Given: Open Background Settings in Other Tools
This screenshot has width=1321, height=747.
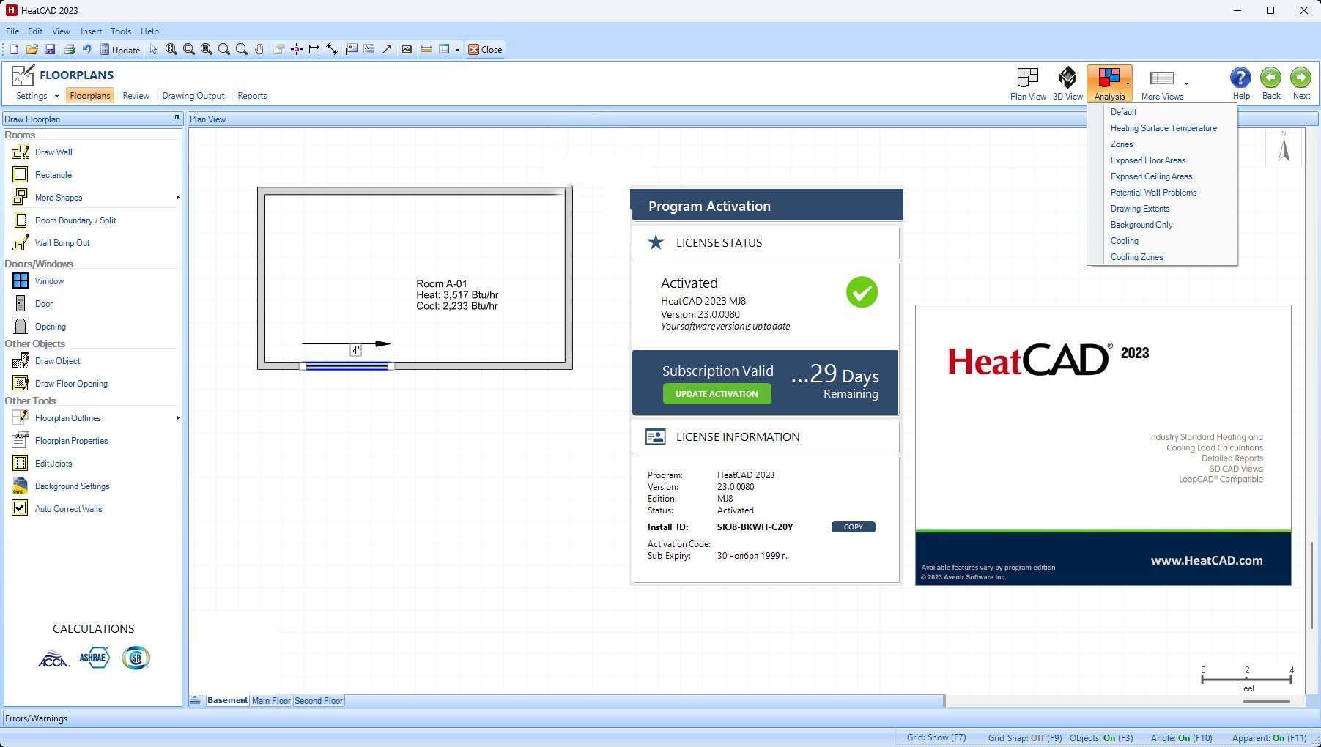Looking at the screenshot, I should (x=71, y=486).
